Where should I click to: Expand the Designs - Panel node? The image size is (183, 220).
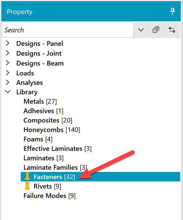pyautogui.click(x=8, y=43)
